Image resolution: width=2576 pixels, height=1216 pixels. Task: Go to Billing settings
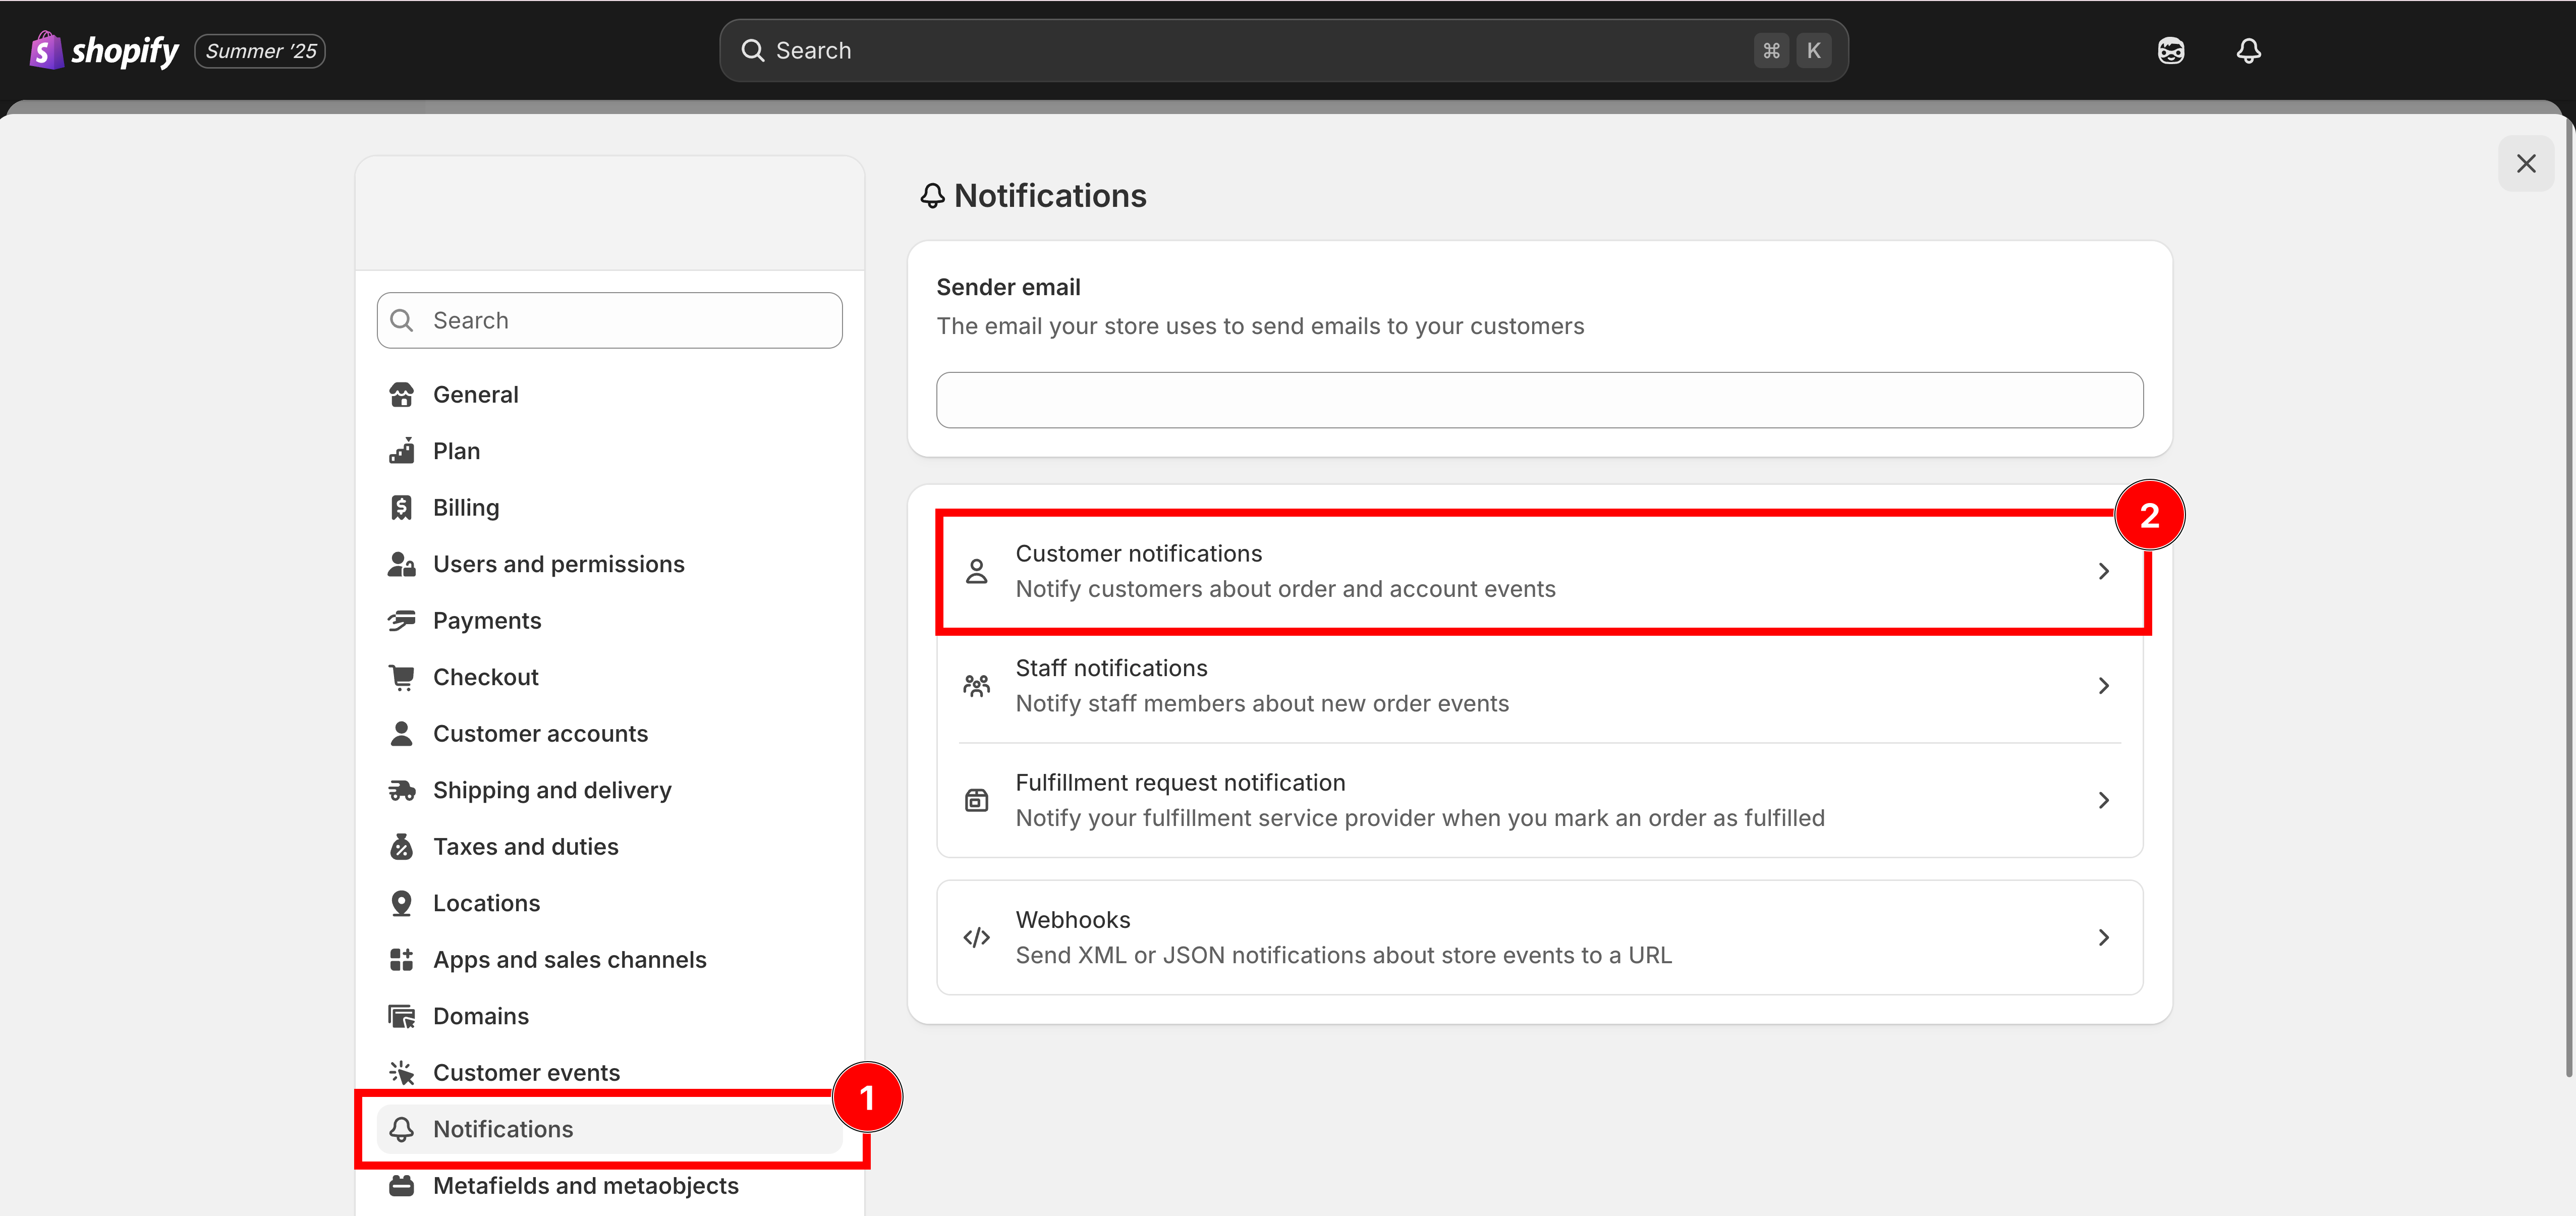pos(609,508)
